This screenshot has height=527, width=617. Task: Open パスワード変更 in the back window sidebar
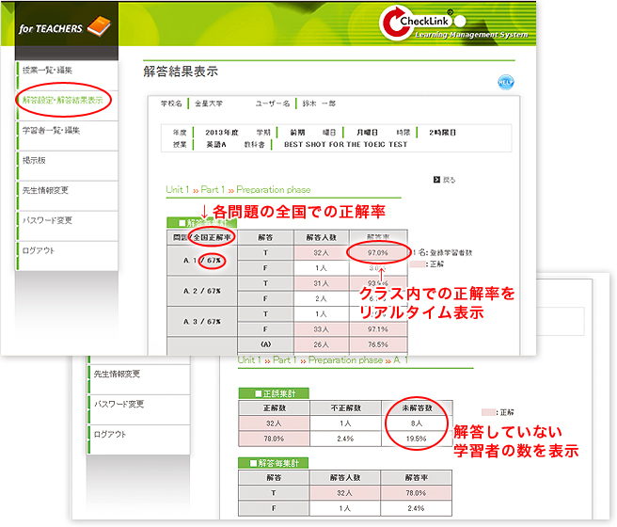[x=138, y=409]
